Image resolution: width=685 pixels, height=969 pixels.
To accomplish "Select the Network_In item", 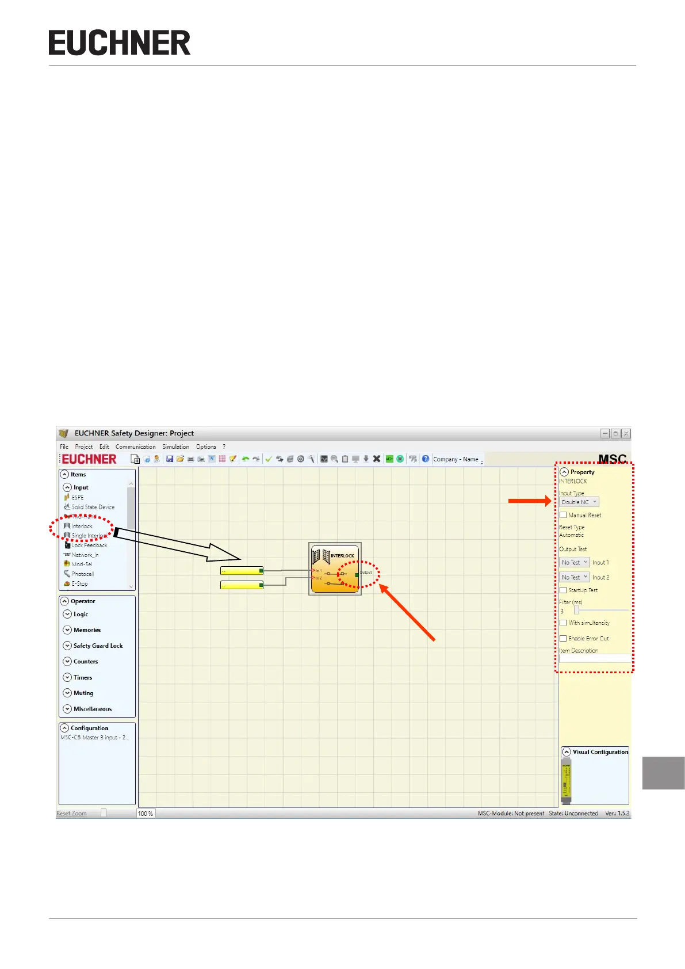I will (81, 555).
